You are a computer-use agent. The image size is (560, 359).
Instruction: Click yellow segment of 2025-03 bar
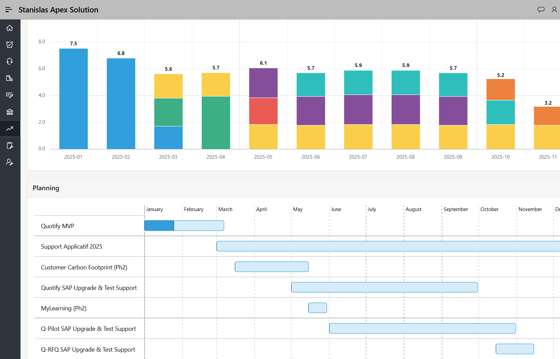tap(168, 86)
